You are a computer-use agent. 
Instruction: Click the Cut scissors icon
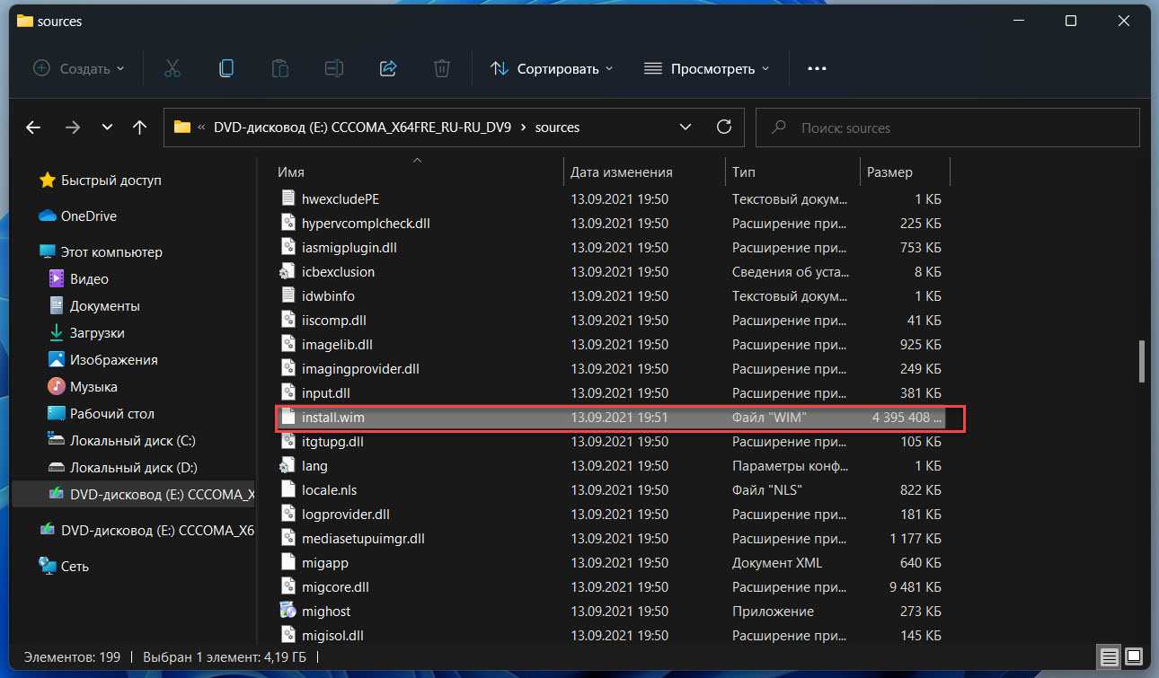point(173,68)
